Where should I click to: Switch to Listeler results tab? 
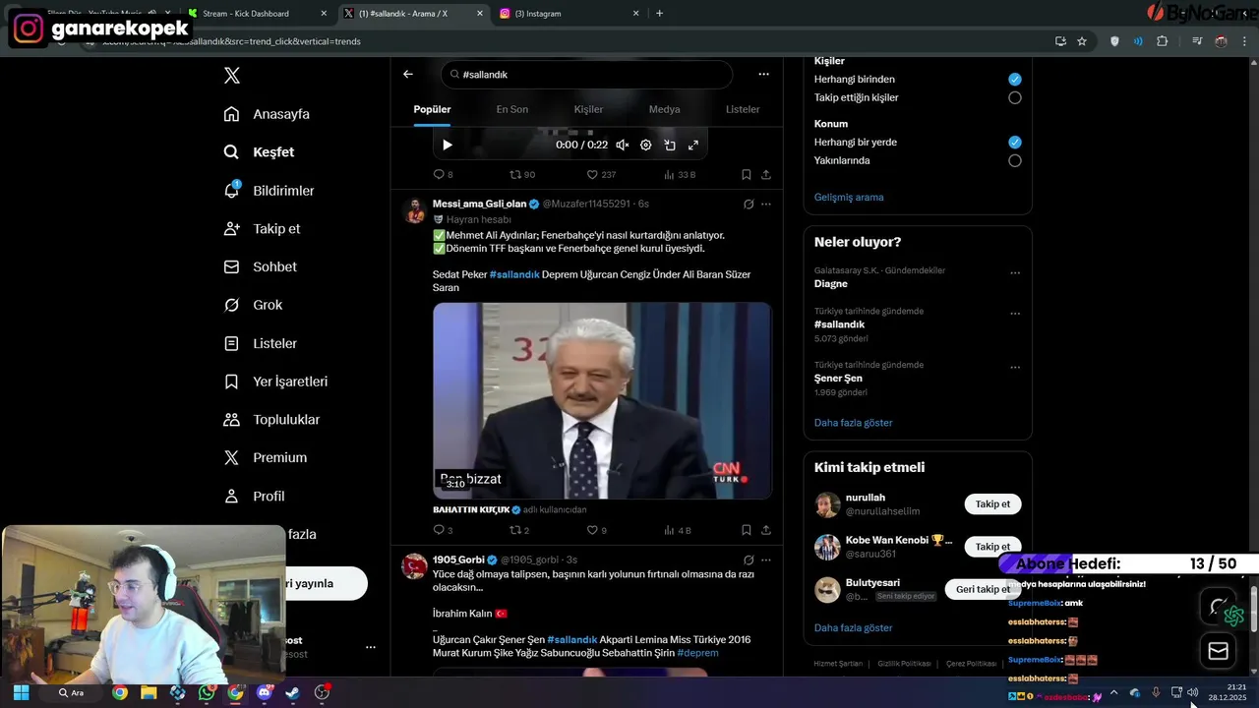tap(743, 109)
